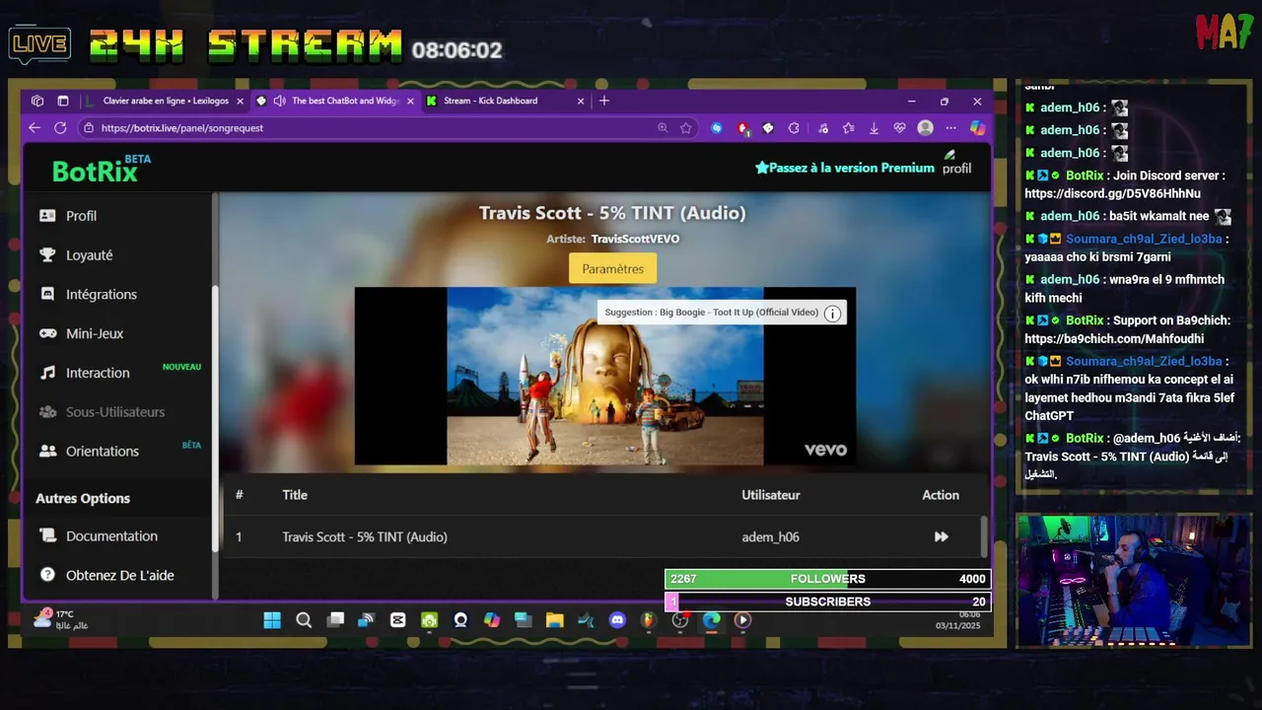Open browser downloads
The image size is (1262, 710).
[874, 128]
